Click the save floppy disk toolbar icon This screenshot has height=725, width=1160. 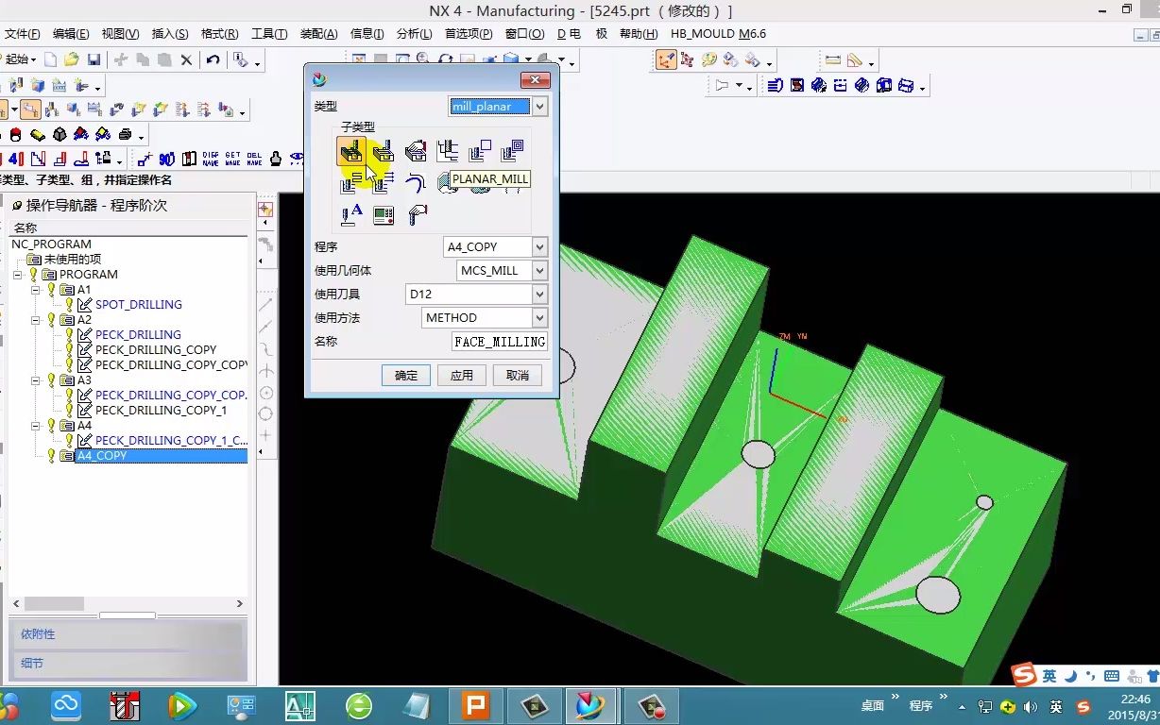(x=94, y=59)
